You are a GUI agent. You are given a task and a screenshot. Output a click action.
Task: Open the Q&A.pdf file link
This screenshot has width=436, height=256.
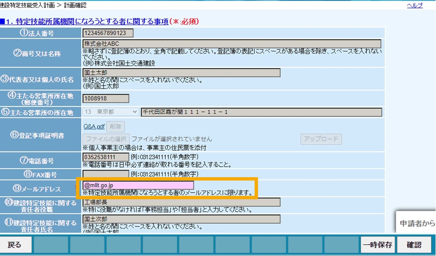click(94, 126)
